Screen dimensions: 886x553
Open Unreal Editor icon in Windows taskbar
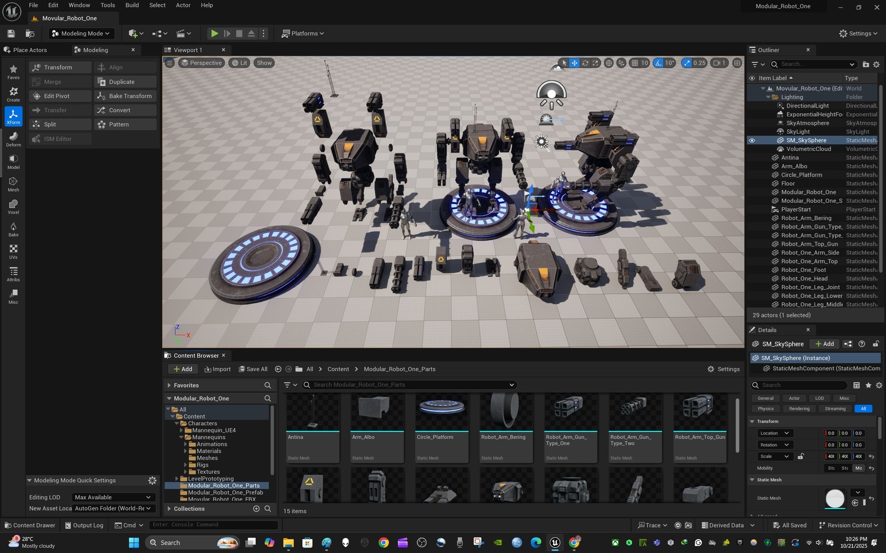coord(555,543)
